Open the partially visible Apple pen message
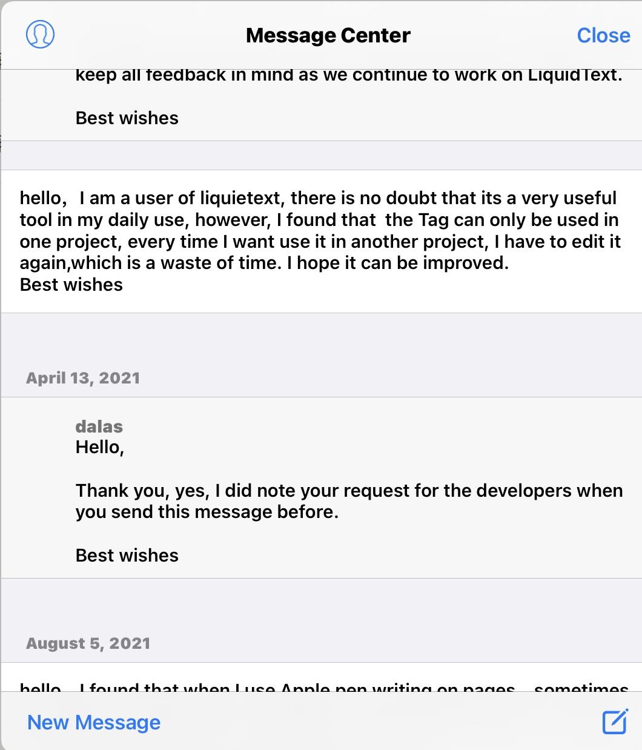Viewport: 642px width, 750px height. coord(324,686)
